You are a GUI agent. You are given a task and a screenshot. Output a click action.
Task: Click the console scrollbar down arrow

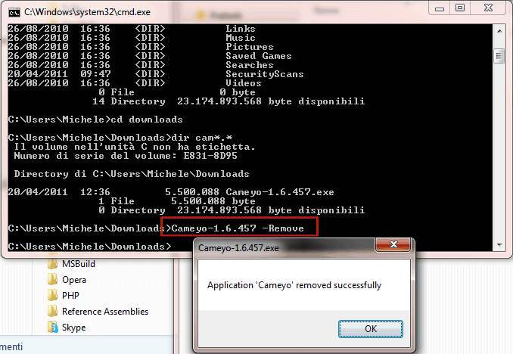499,245
